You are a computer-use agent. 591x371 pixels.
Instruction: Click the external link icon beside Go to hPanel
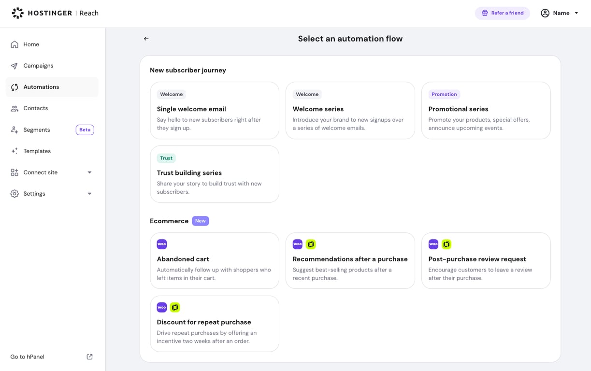(89, 357)
